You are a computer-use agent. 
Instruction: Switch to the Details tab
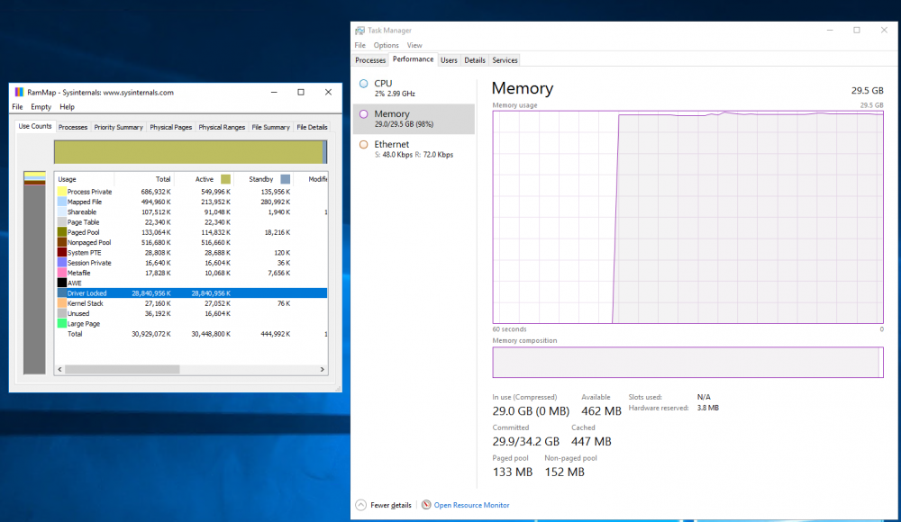[x=475, y=60]
